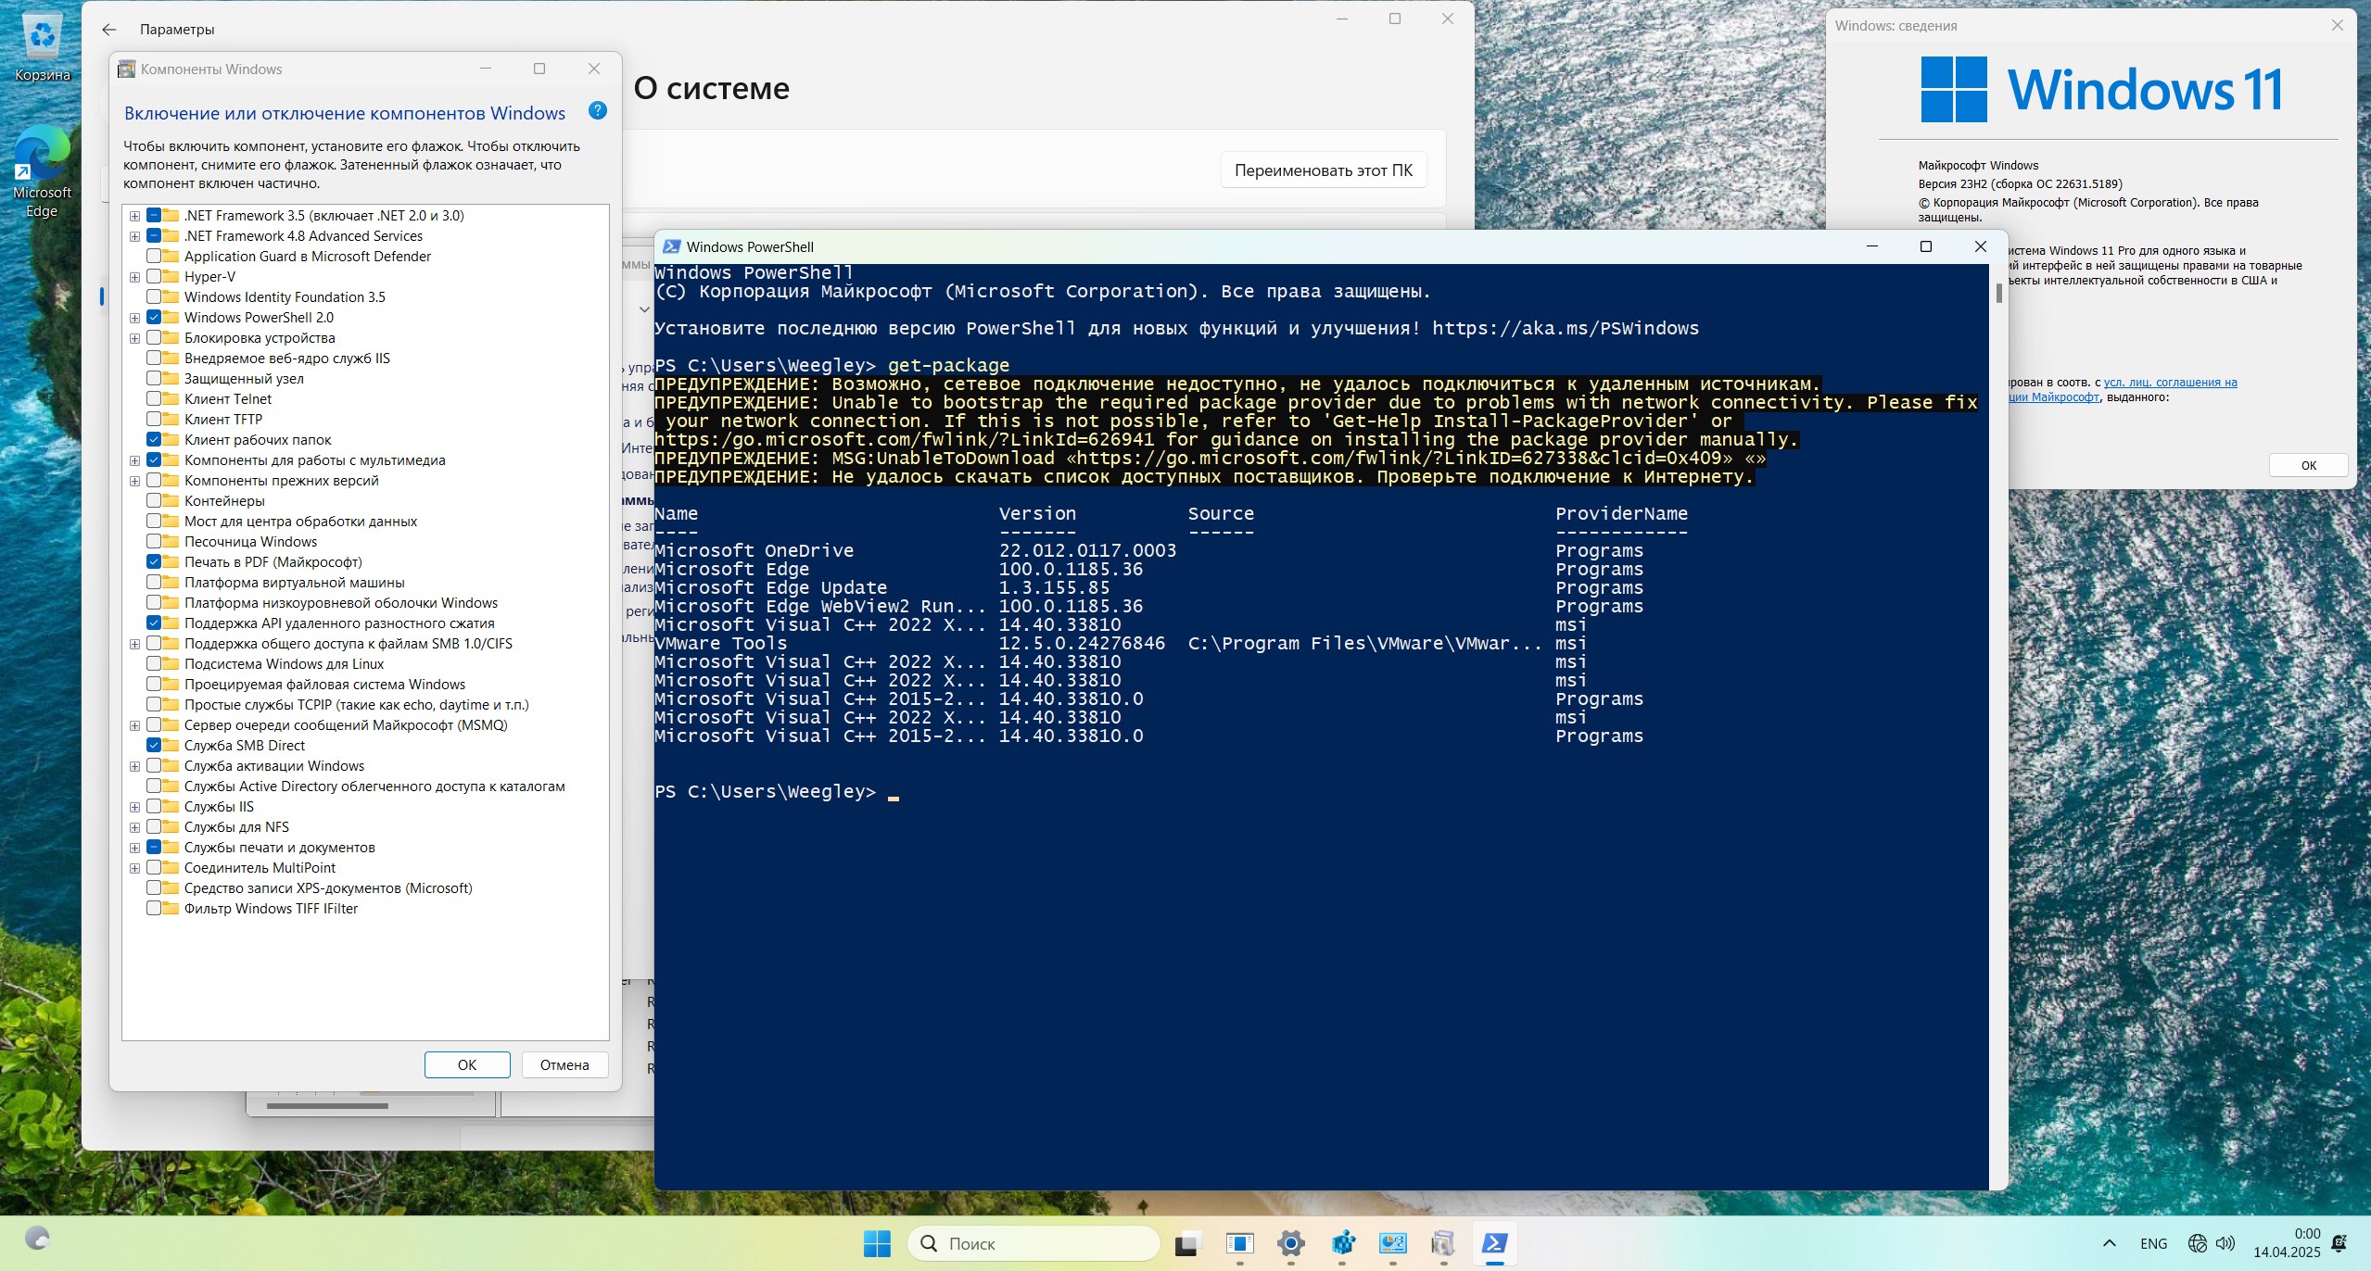Enable the Клиент Telnet checkbox
Viewport: 2371px width, 1271px height.
click(156, 398)
